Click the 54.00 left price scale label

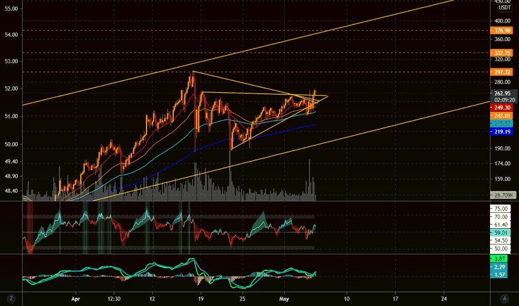[11, 34]
